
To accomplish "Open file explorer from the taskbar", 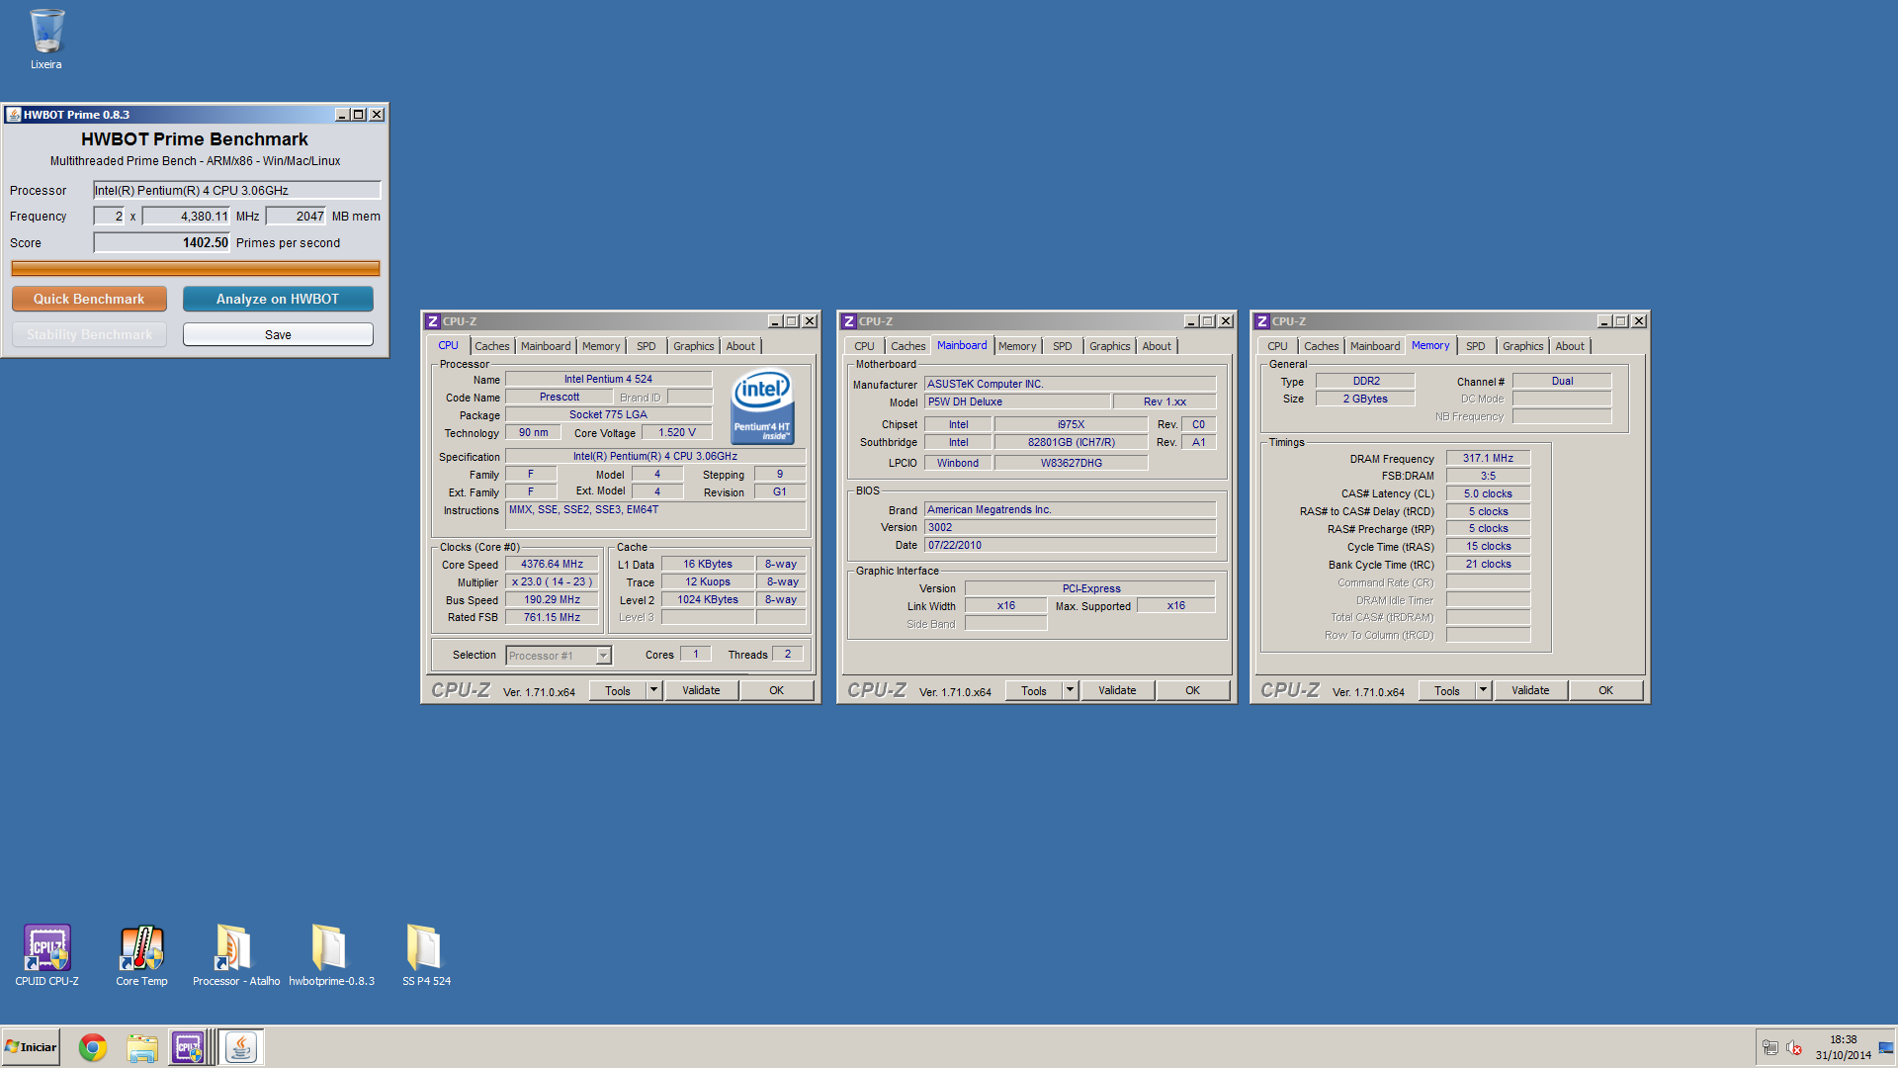I will click(141, 1047).
